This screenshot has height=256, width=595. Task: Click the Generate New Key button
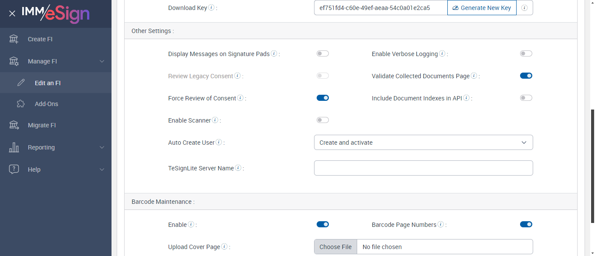click(x=482, y=8)
